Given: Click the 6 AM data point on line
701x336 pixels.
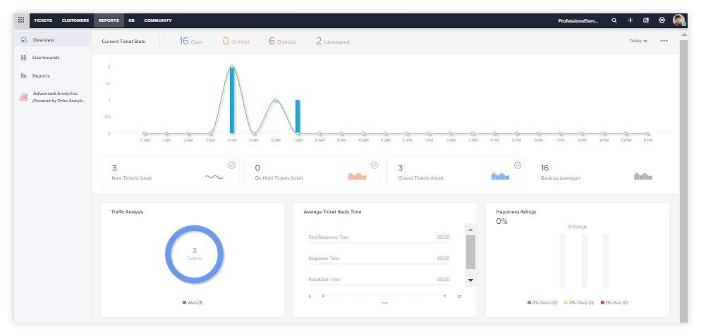Looking at the screenshot, I should 276,100.
